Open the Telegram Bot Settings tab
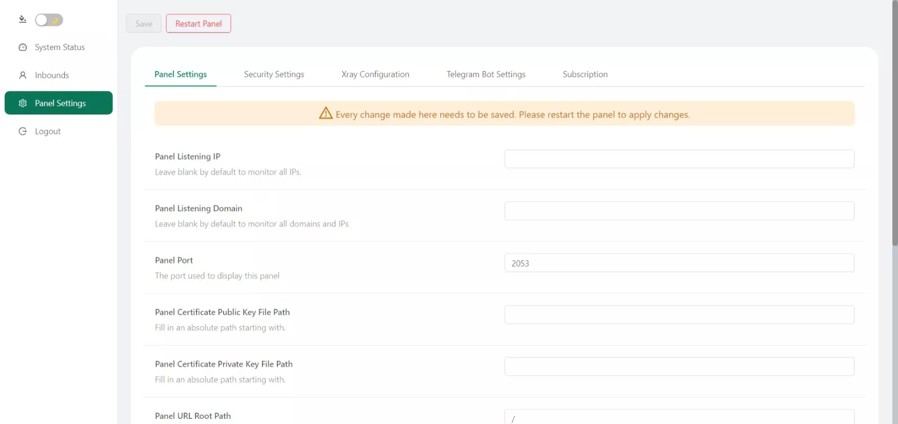This screenshot has width=898, height=424. pos(486,74)
